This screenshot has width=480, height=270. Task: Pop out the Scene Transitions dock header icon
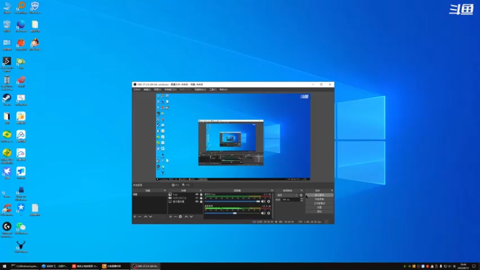pyautogui.click(x=302, y=190)
